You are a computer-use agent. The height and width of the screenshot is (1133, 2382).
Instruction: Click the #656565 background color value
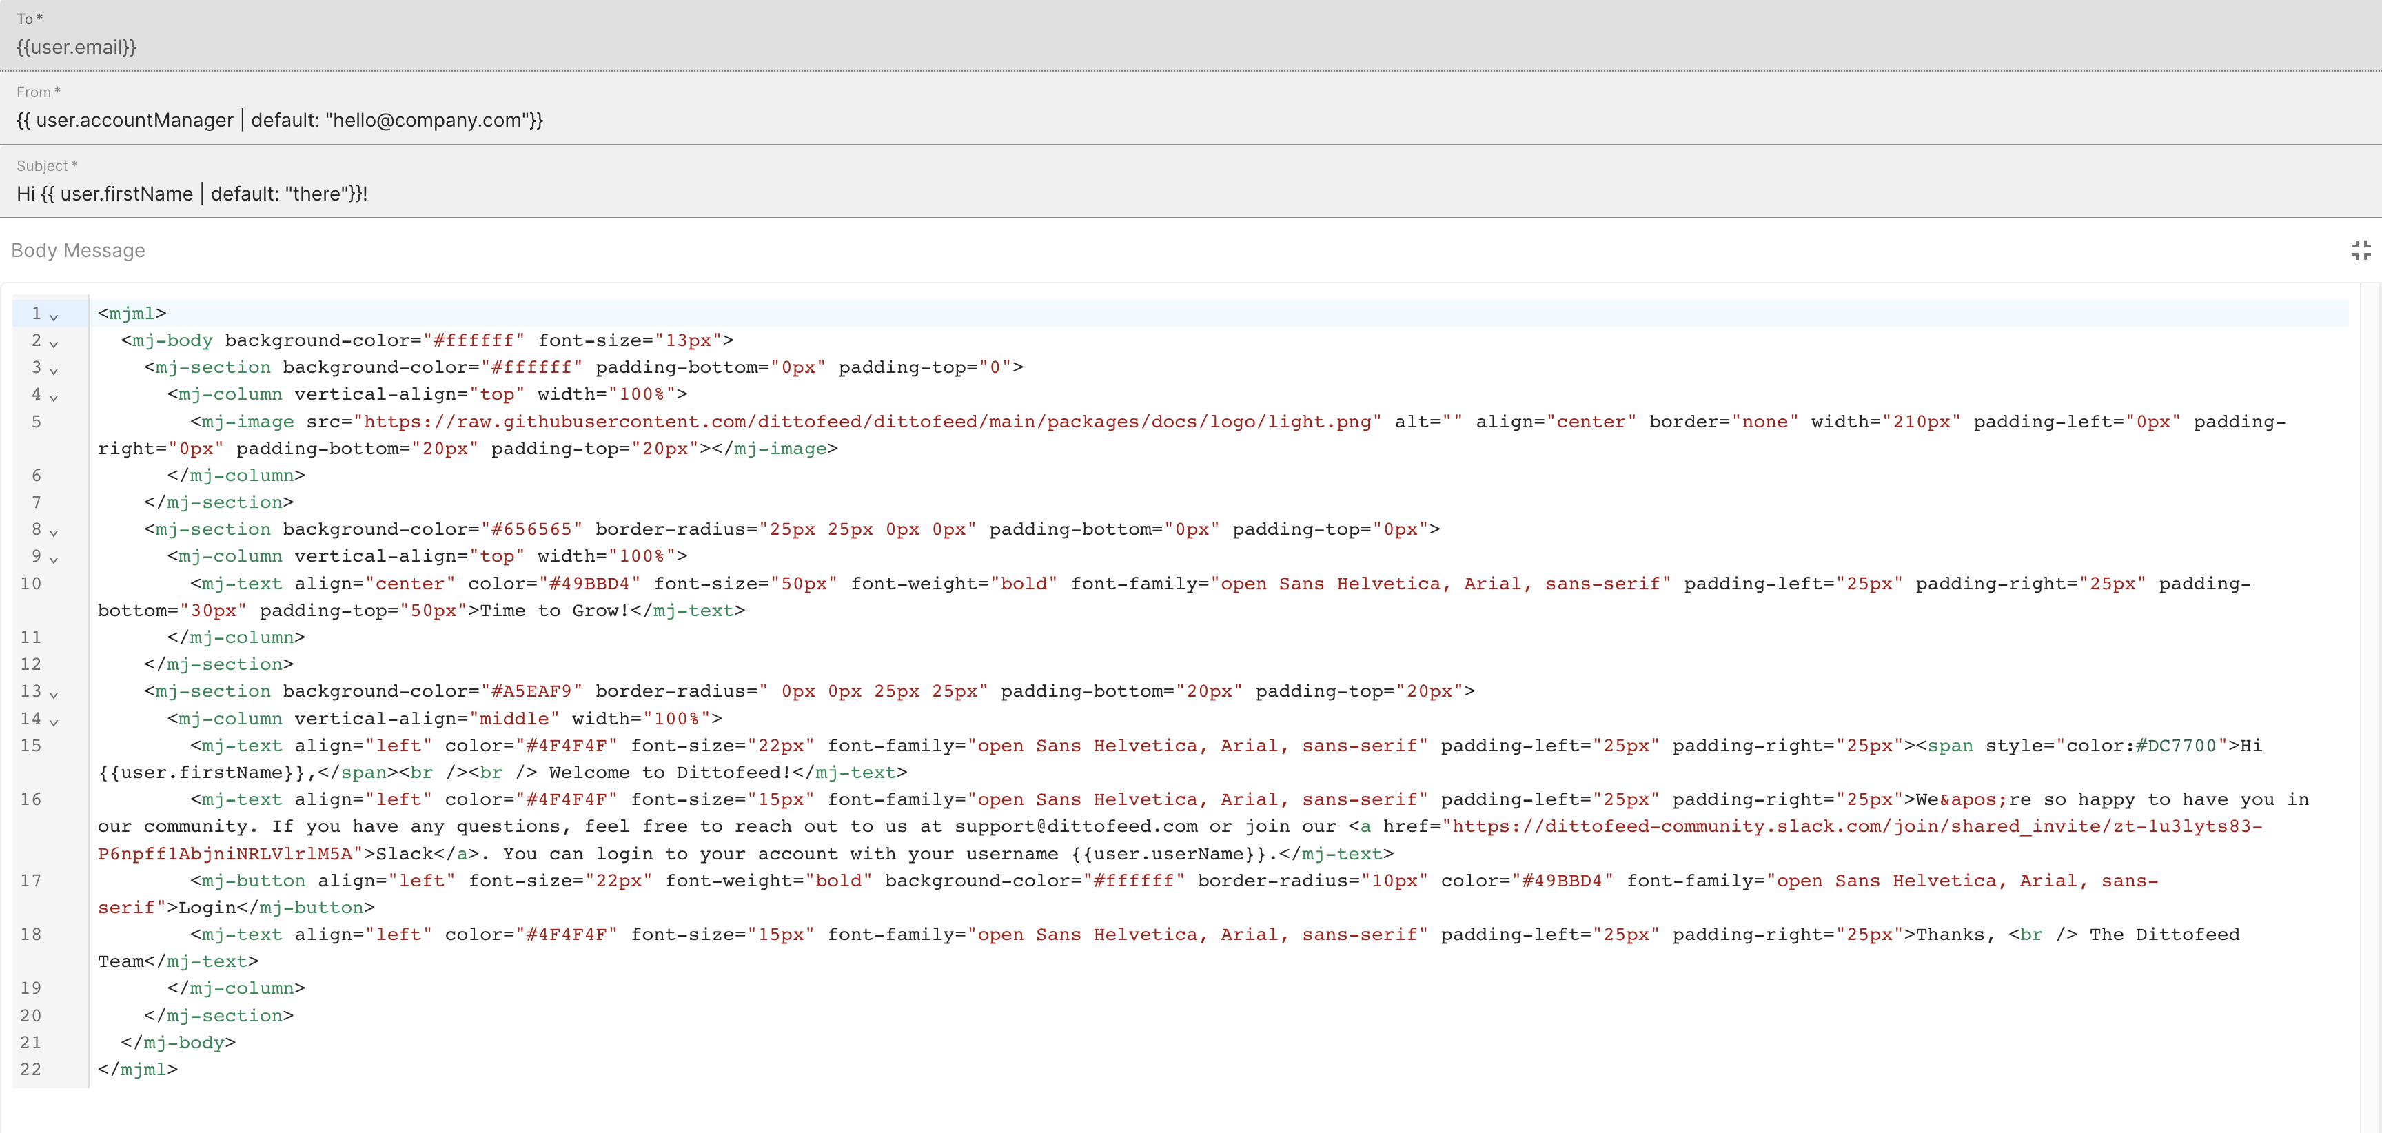pos(531,529)
